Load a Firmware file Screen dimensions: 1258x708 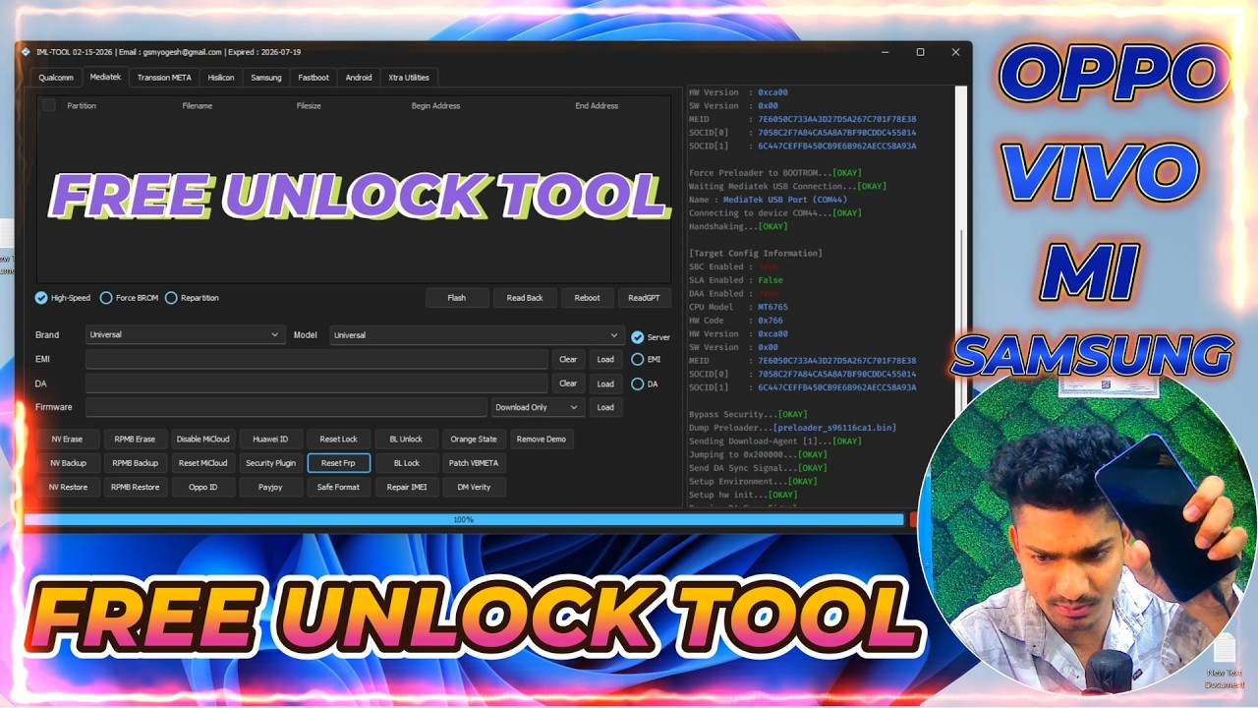[605, 407]
